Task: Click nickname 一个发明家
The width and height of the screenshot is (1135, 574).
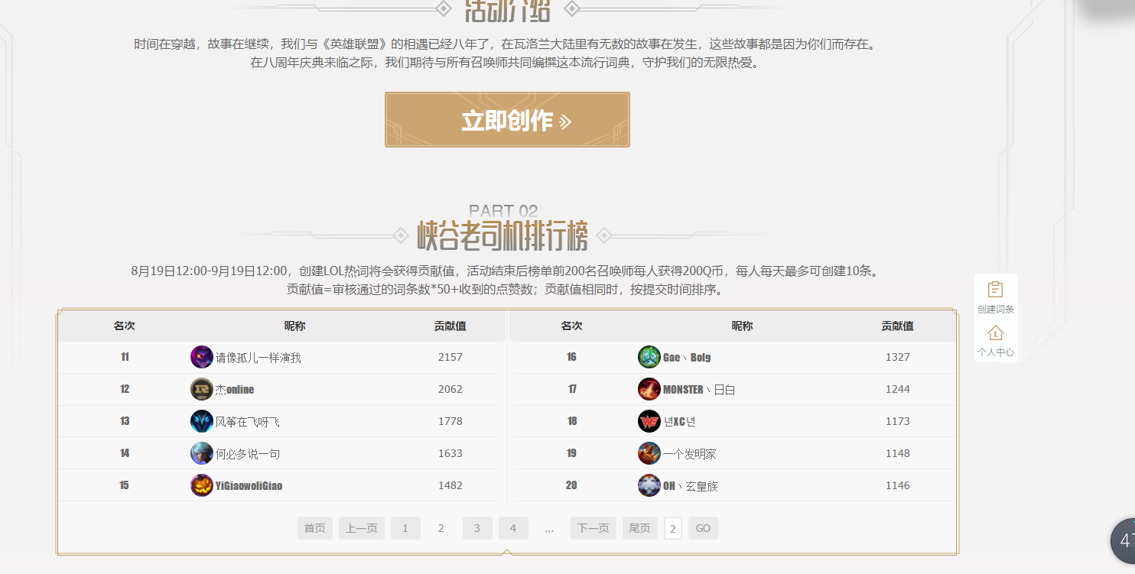Action: (690, 454)
